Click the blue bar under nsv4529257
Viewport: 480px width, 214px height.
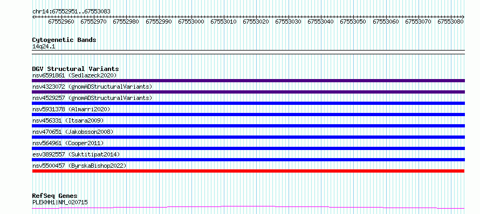(248, 103)
